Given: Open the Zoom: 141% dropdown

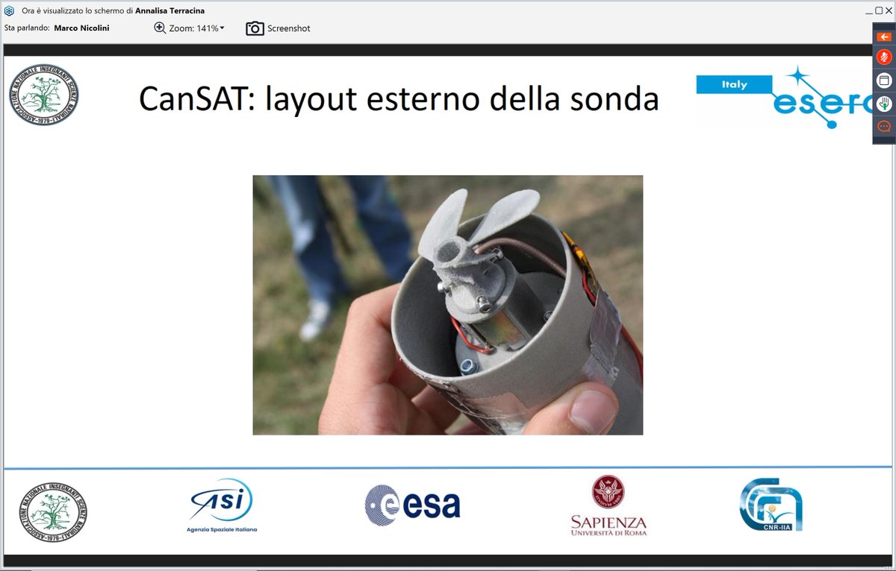Looking at the screenshot, I should tap(197, 28).
